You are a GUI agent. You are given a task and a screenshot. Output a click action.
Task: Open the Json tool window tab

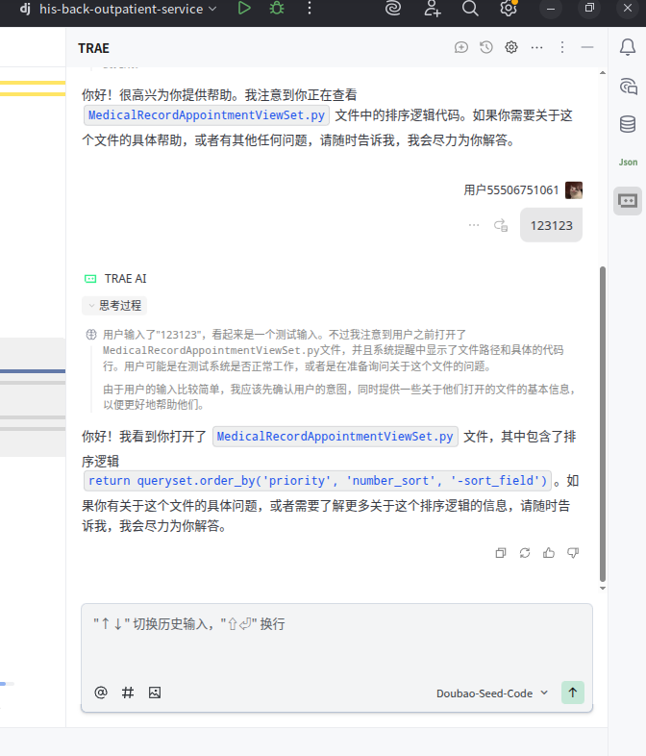click(628, 162)
